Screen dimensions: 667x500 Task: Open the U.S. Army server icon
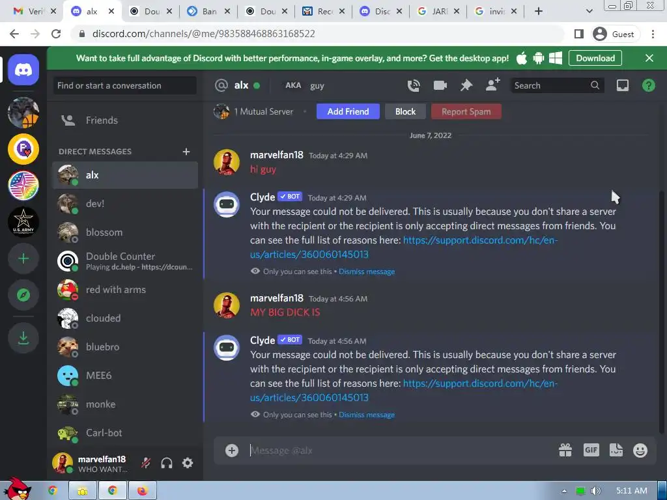23,222
